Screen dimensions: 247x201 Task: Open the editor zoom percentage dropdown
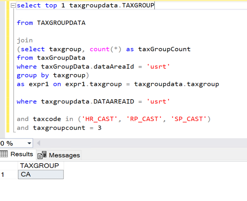tap(29, 143)
